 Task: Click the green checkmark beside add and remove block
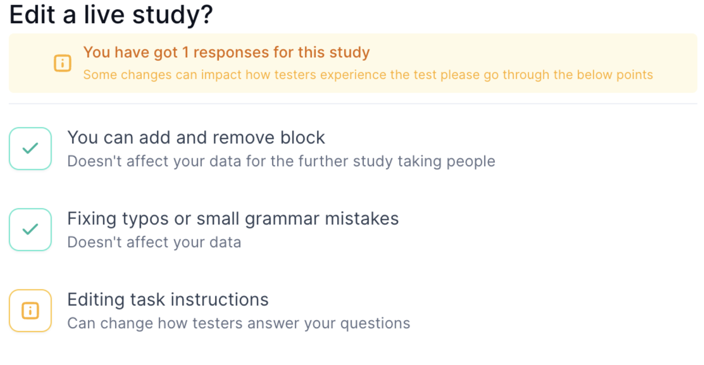coord(30,149)
